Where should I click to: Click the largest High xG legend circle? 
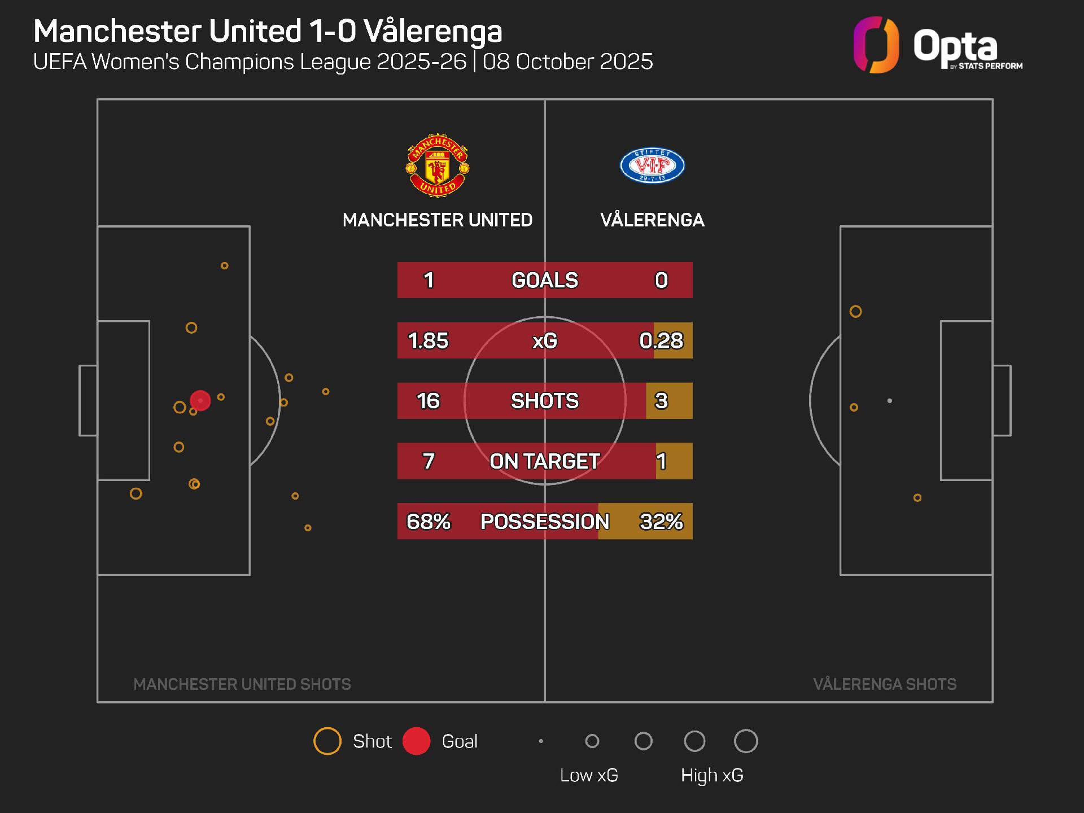(x=745, y=741)
